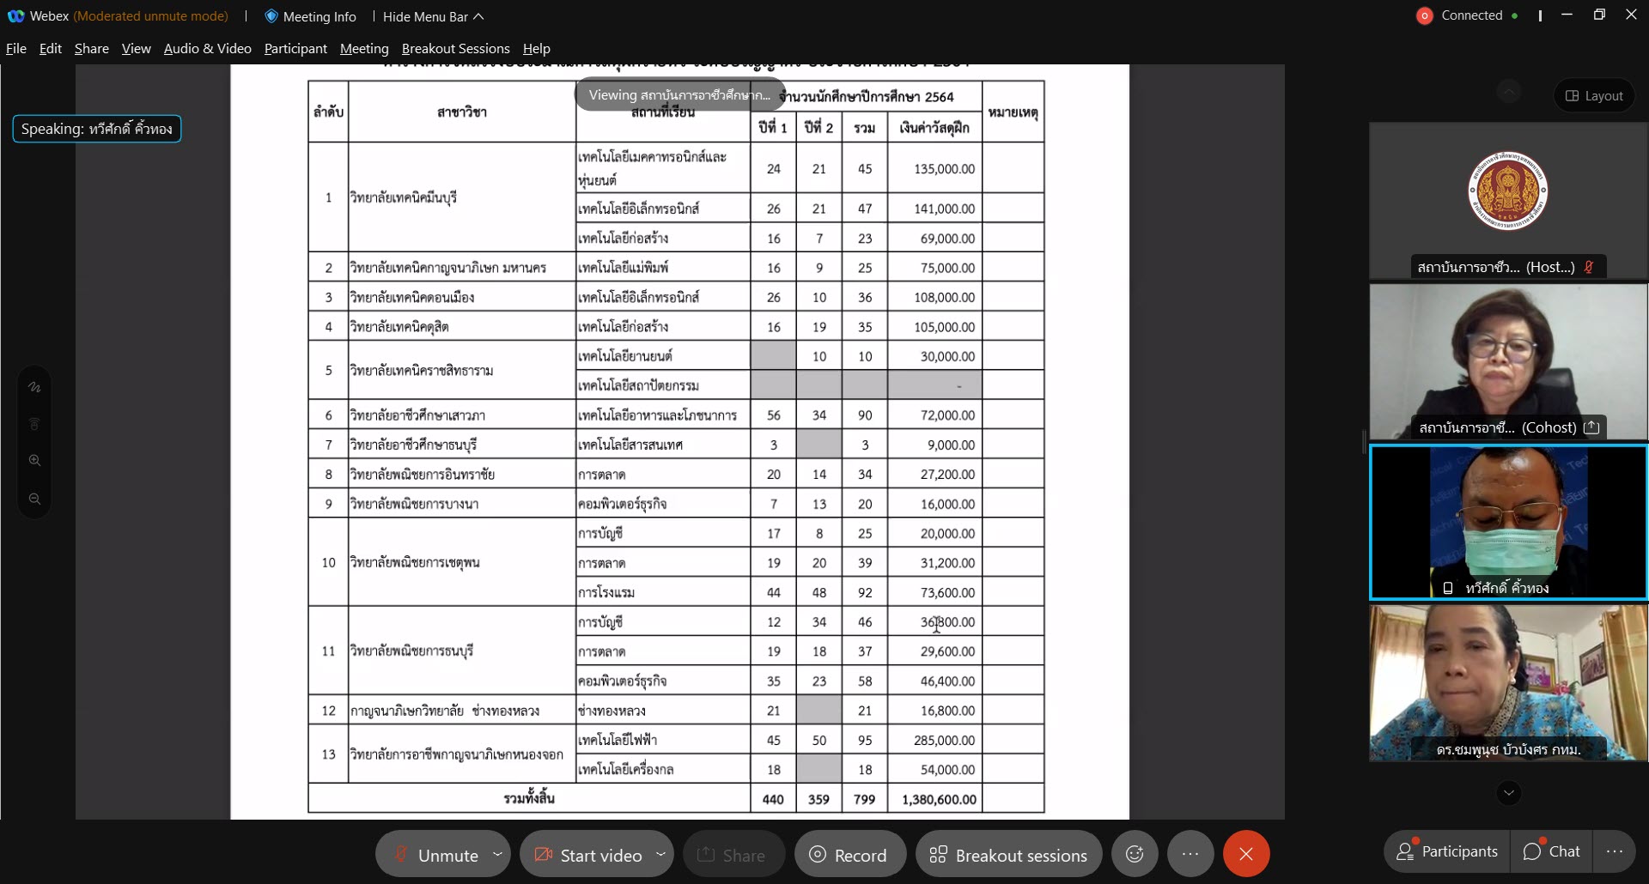Image resolution: width=1649 pixels, height=884 pixels.
Task: Open the Audio & Video menu
Action: tap(208, 49)
